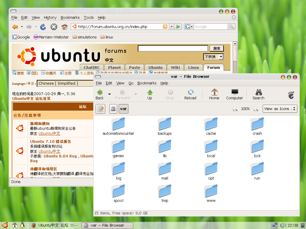
Task: Open the backups folder
Action: click(165, 126)
